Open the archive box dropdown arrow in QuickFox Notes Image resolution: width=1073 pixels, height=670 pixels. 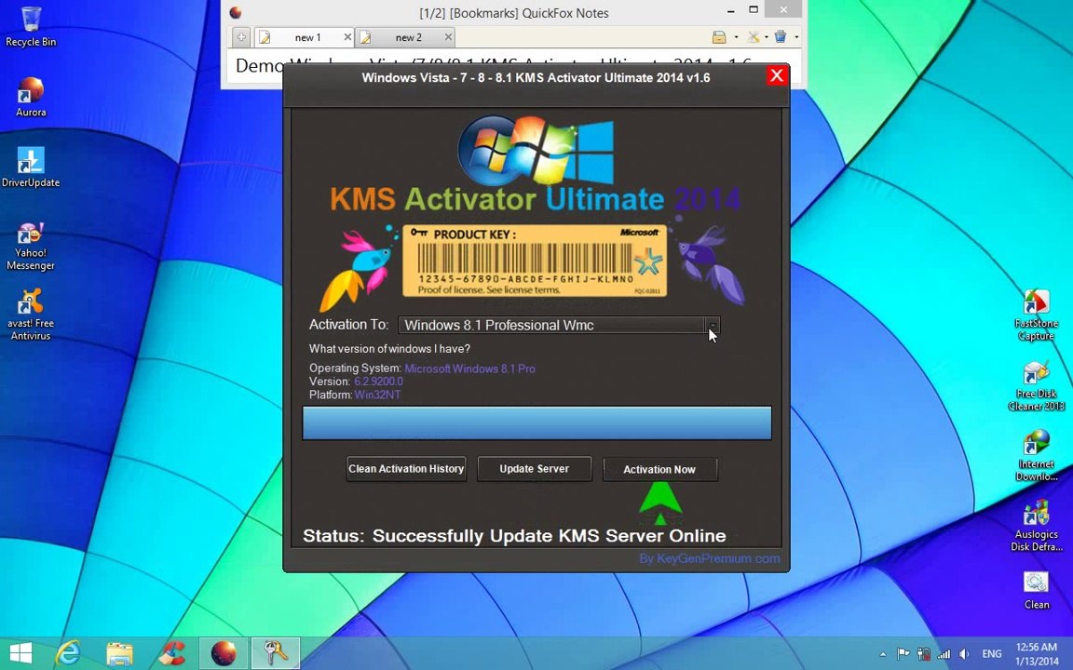tap(736, 37)
